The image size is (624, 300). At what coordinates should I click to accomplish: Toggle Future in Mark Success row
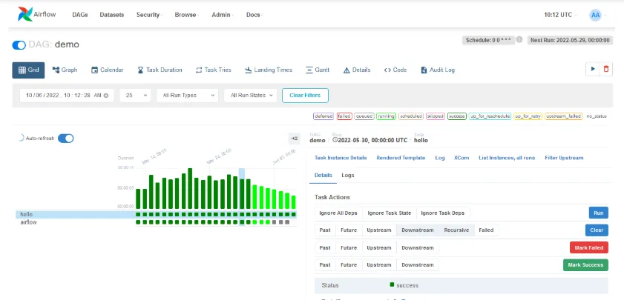tap(349, 264)
